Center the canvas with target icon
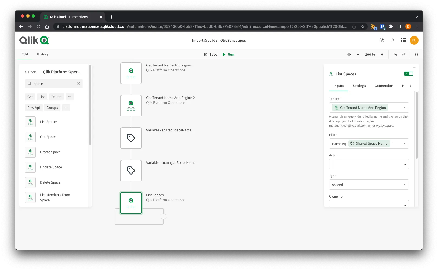Screen dimensions: 438x270 (x=349, y=54)
